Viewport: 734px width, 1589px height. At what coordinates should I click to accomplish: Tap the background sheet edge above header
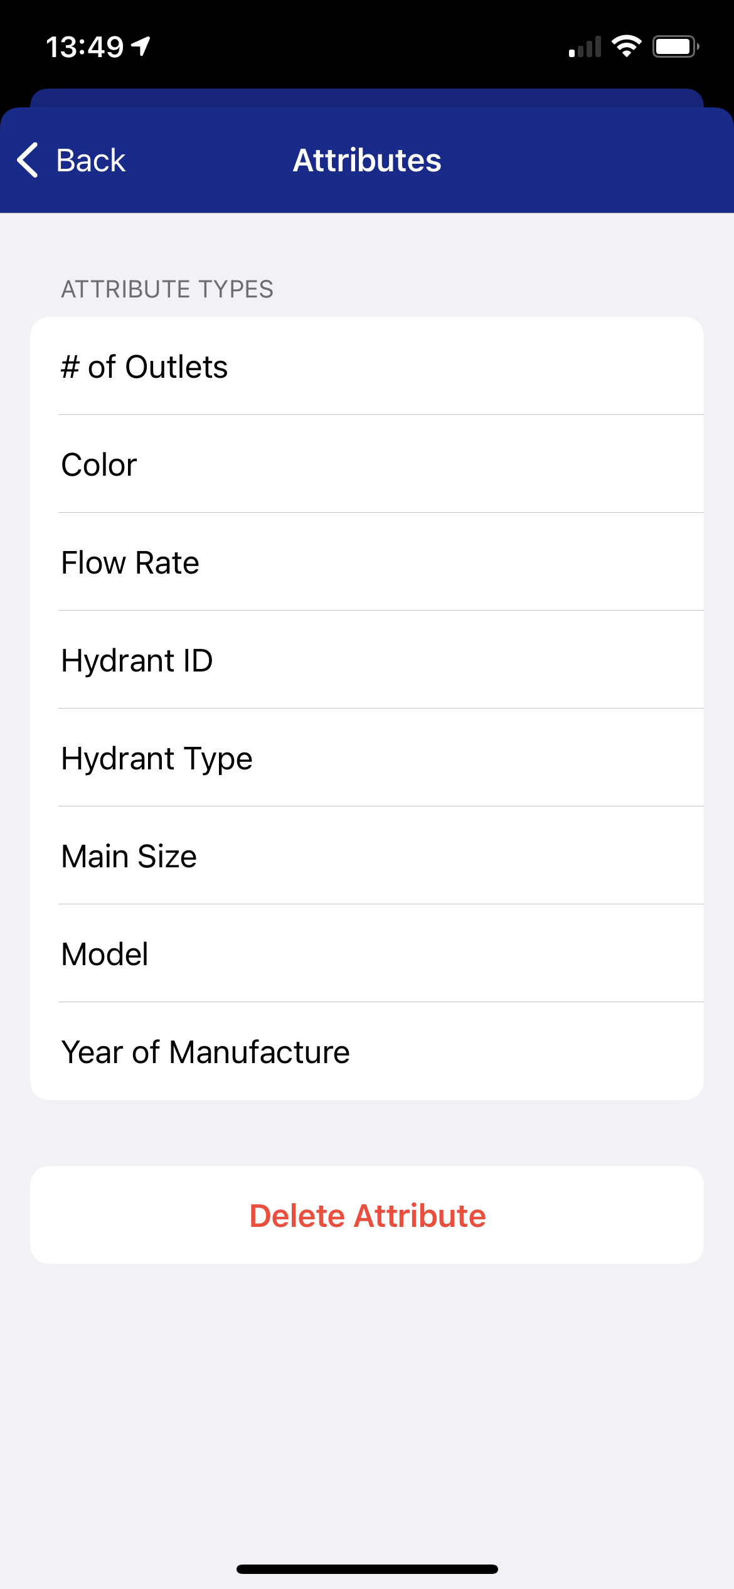pos(367,98)
